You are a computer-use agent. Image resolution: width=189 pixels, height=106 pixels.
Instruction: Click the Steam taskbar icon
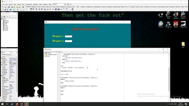[12, 104]
